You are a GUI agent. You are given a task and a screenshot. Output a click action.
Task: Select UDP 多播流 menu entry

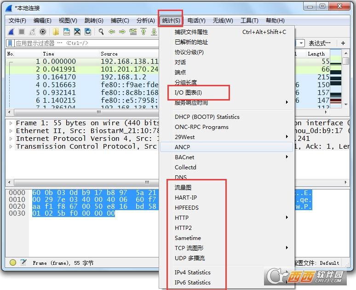(x=226, y=258)
